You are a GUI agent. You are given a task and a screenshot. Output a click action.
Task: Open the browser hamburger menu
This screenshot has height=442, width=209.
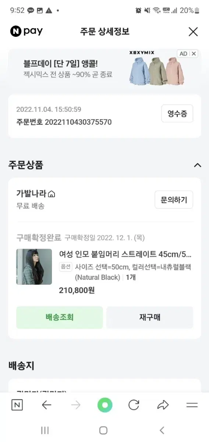(192, 406)
